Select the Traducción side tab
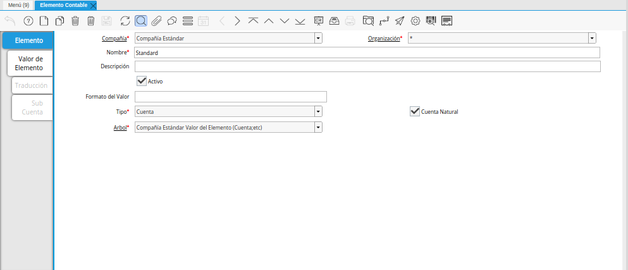This screenshot has width=628, height=270. coord(32,85)
